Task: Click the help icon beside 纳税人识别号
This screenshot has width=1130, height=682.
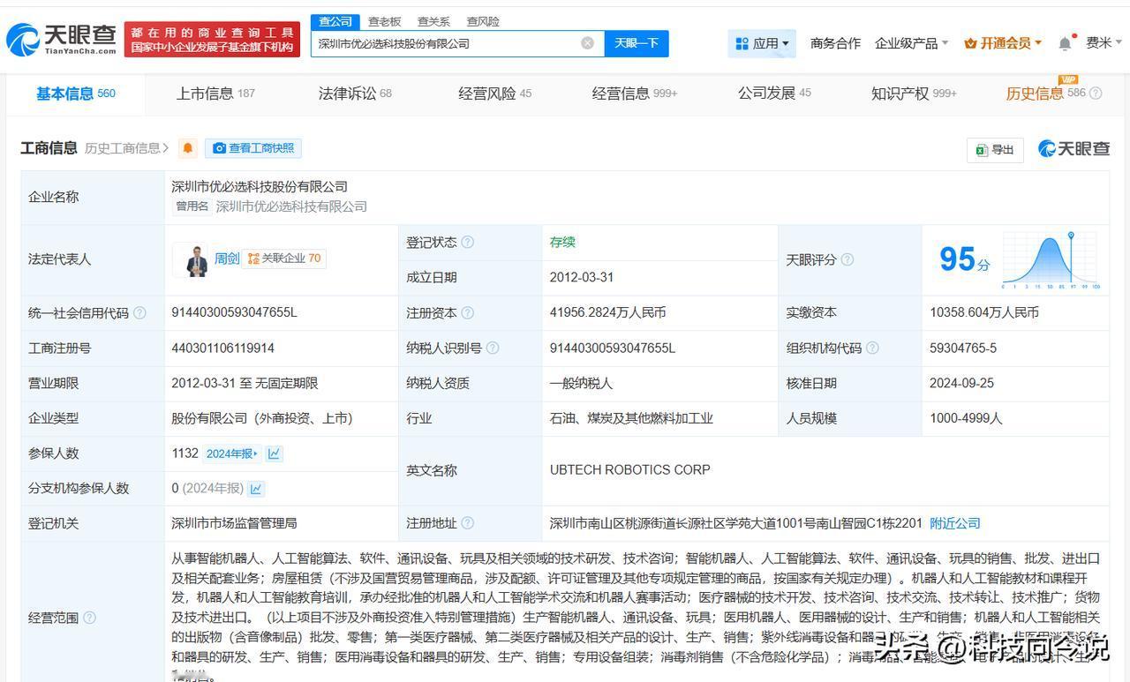Action: (493, 348)
